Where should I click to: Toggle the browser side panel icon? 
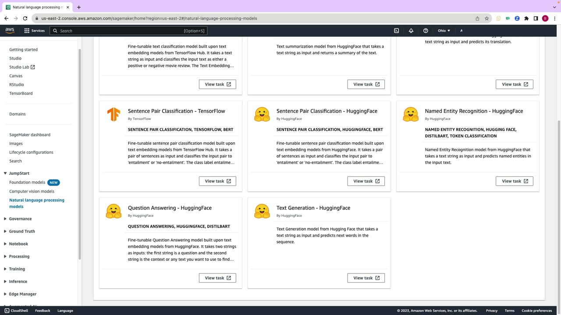click(x=536, y=18)
